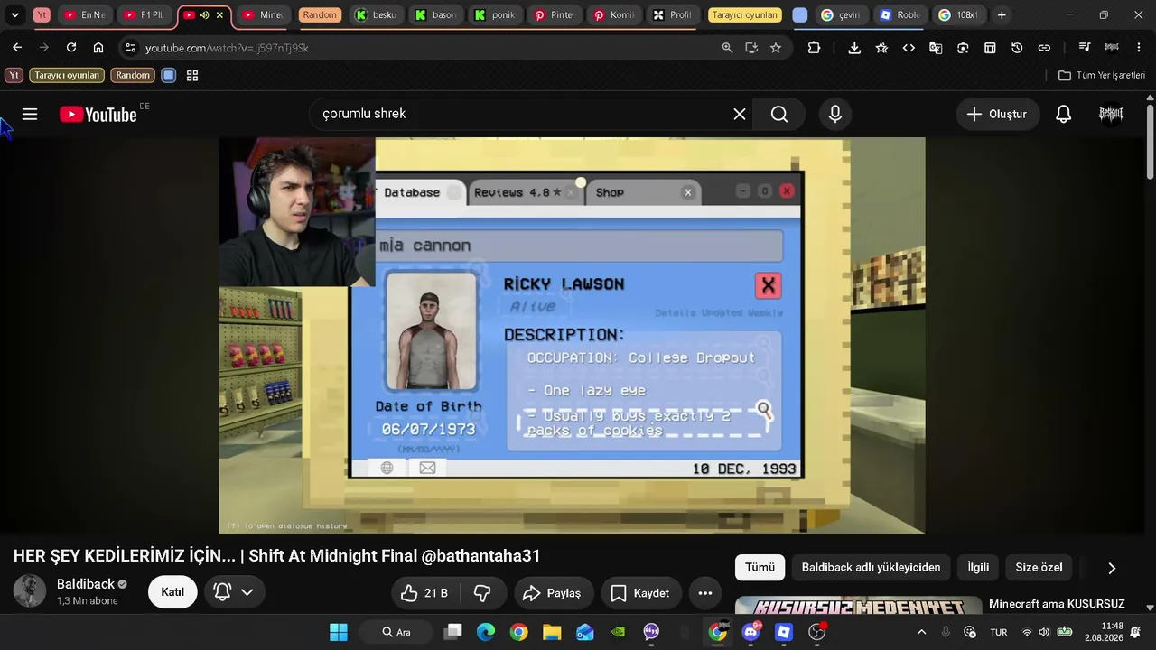Switch to the F1 PIL YouTube tab
Viewport: 1156px width, 650px height.
pos(144,15)
